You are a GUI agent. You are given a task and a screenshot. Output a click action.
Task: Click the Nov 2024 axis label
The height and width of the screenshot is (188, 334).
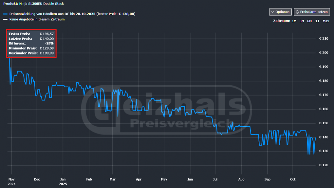[x=11, y=181]
